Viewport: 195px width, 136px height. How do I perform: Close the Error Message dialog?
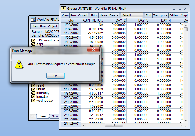click(93, 50)
